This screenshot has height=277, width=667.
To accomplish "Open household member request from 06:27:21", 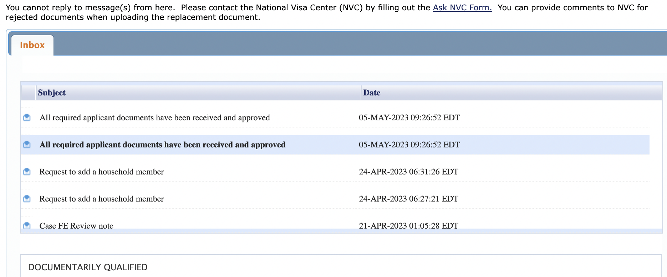I will click(101, 199).
